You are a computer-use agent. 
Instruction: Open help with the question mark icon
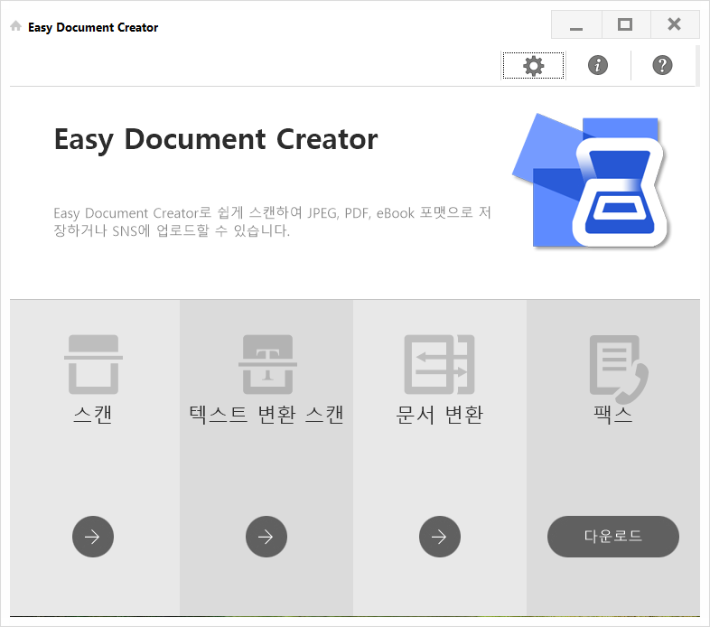tap(662, 65)
